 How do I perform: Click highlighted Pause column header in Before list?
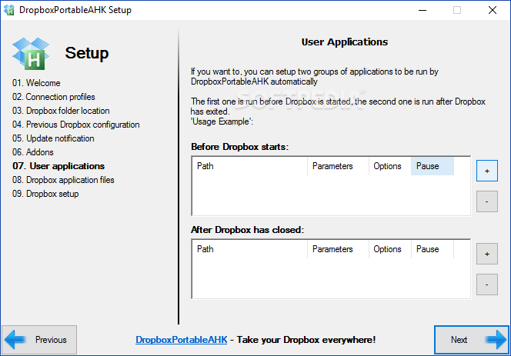(x=433, y=166)
